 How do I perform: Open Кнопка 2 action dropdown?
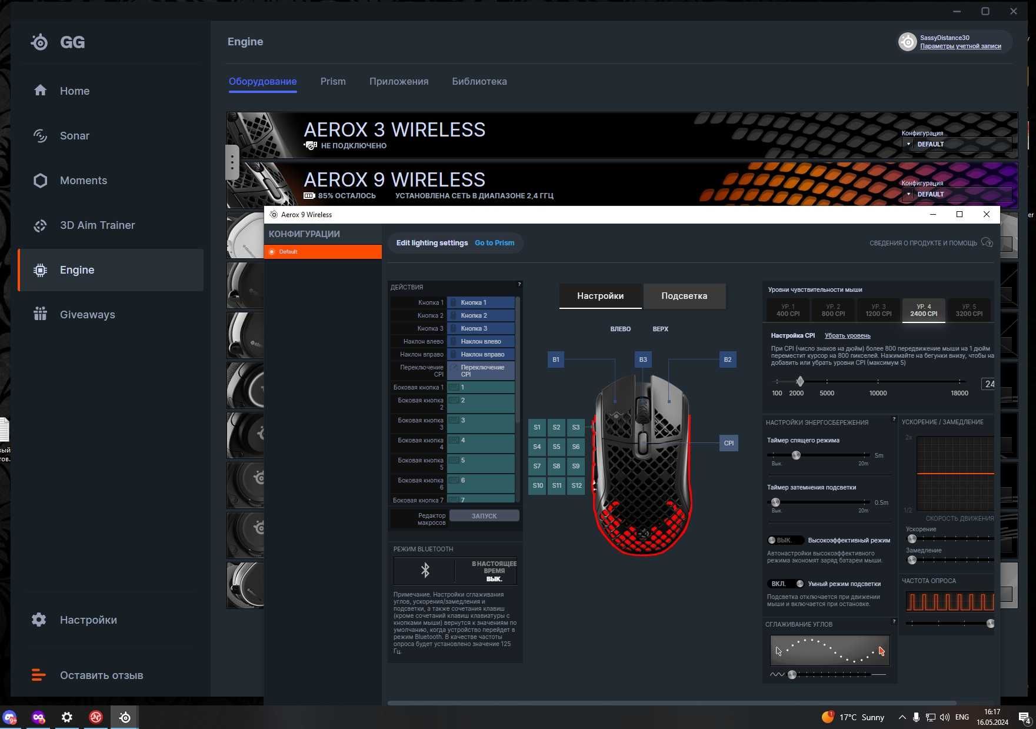coord(481,315)
